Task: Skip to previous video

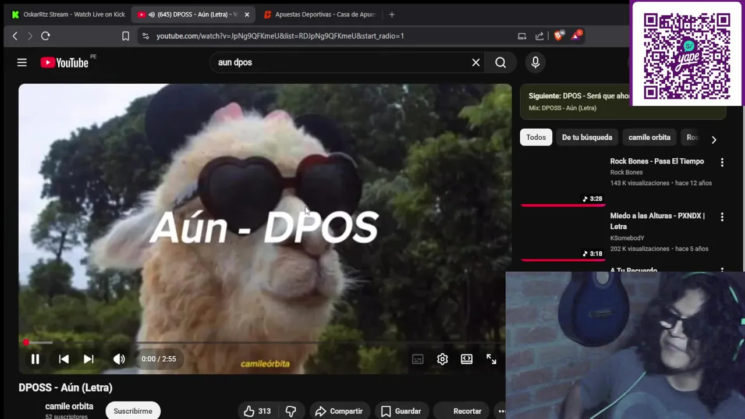Action: (64, 359)
